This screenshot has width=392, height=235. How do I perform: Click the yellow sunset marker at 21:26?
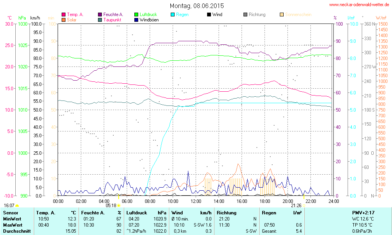click(304, 206)
